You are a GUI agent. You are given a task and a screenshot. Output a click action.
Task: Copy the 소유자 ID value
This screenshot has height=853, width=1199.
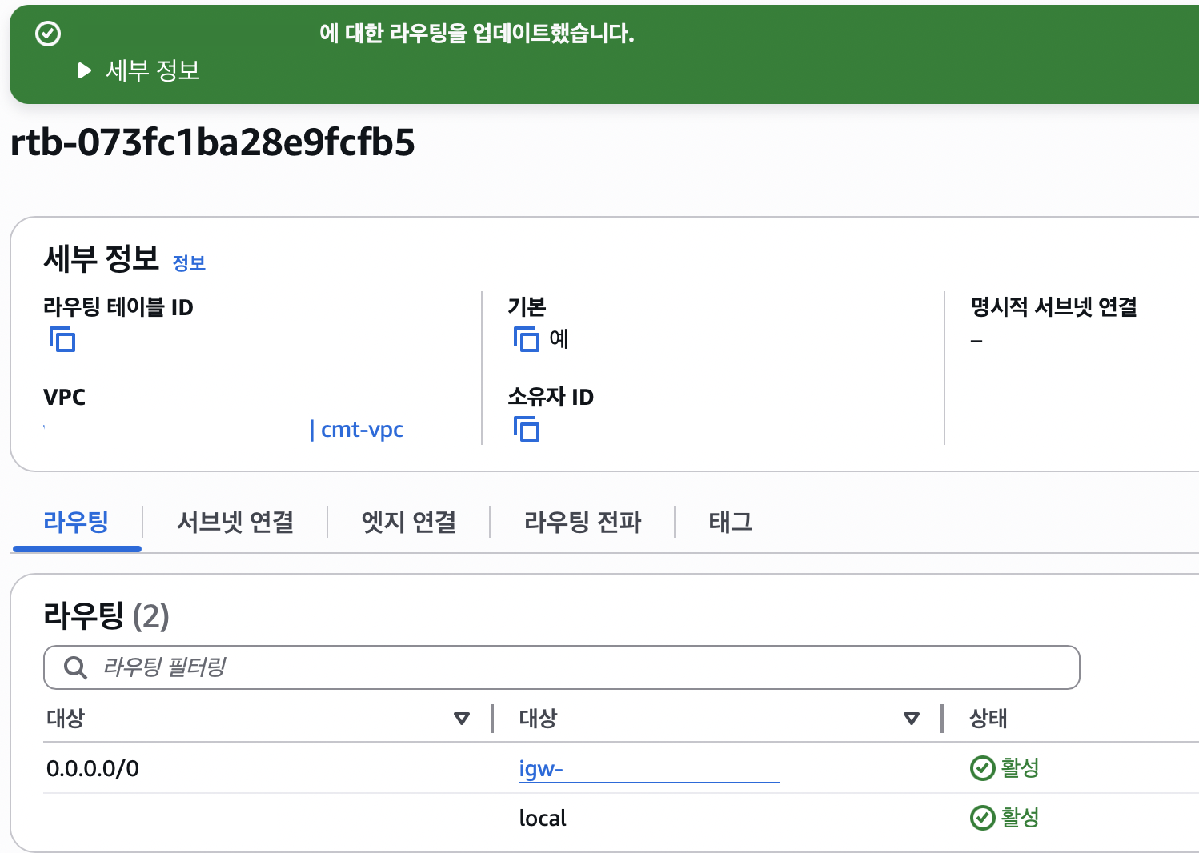point(527,430)
